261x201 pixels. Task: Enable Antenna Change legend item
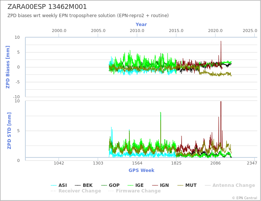[x=230, y=185]
